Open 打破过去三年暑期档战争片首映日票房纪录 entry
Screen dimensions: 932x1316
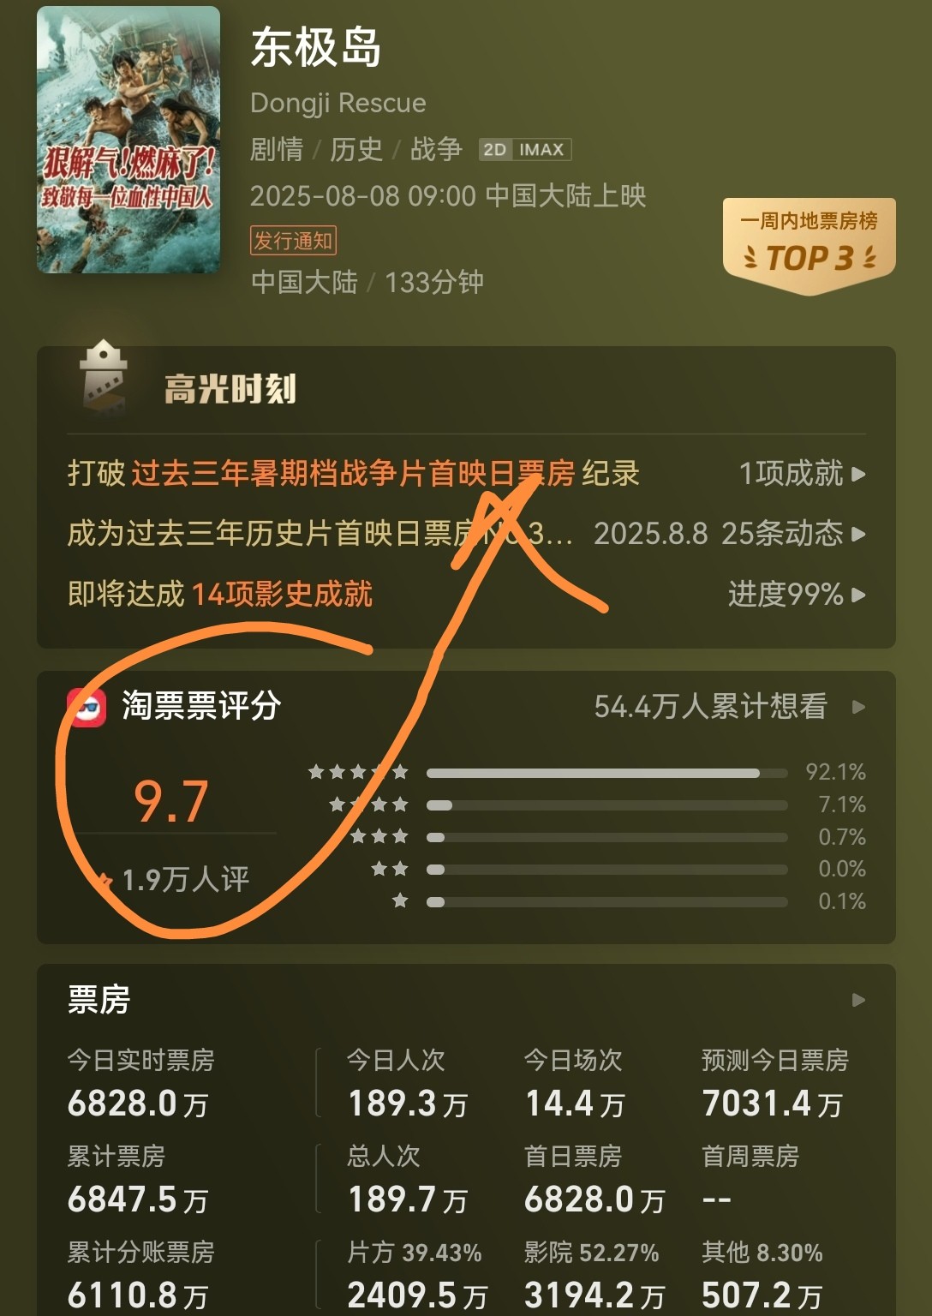pos(353,474)
